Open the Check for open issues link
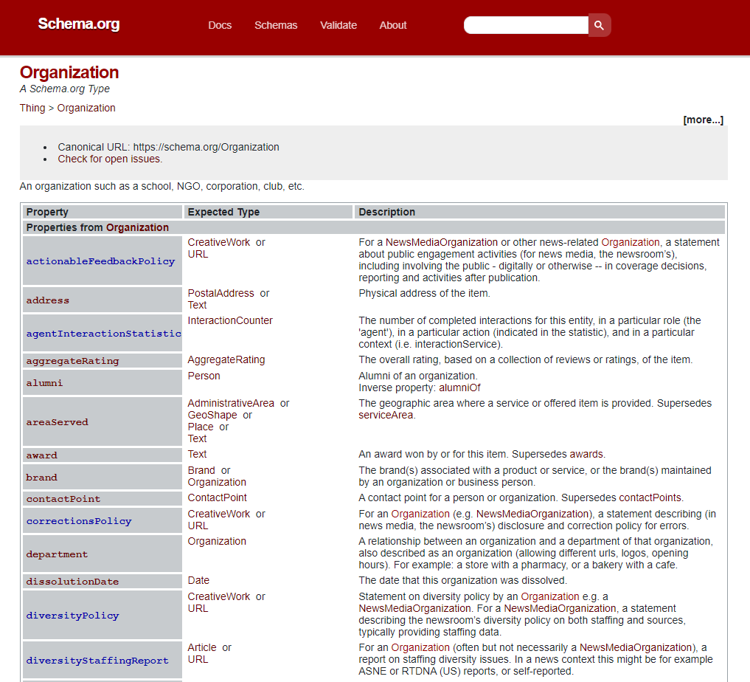Image resolution: width=750 pixels, height=682 pixels. (110, 159)
